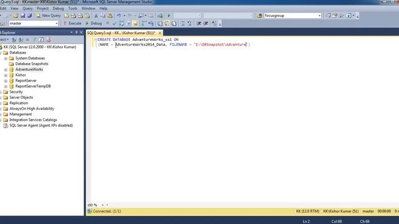Click the Undo icon
This screenshot has width=399, height=224.
point(119,16)
